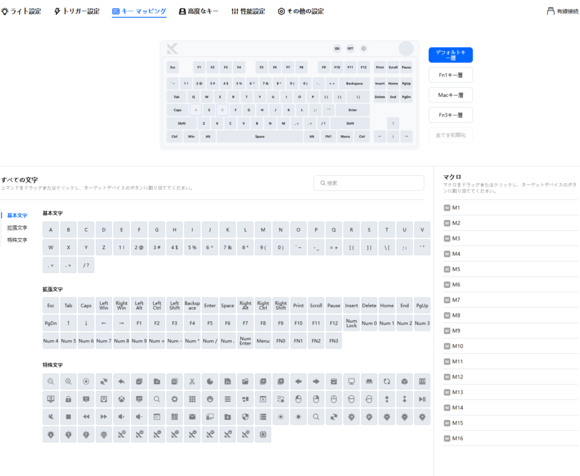Select macro M5 from the macro list
This screenshot has width=580, height=476.
pyautogui.click(x=456, y=269)
